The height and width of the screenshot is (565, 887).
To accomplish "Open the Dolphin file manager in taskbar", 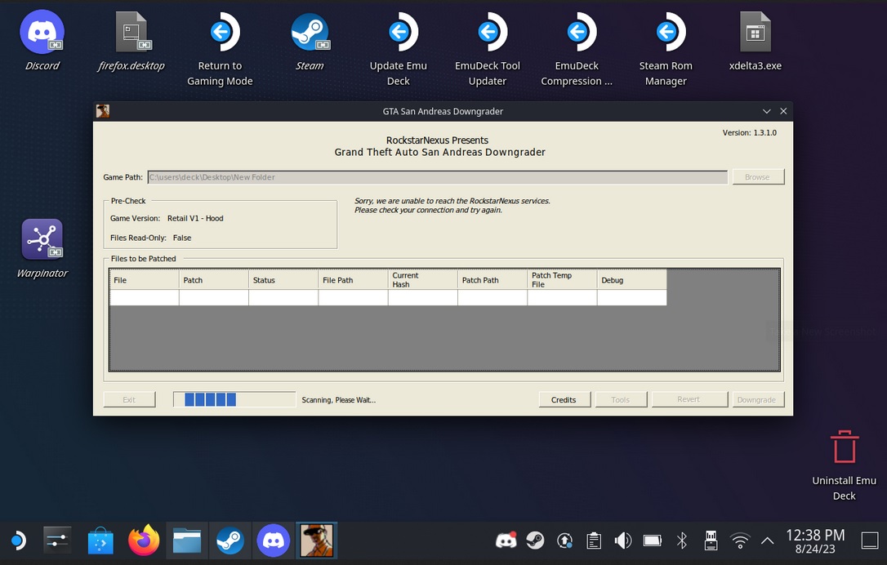I will 187,541.
